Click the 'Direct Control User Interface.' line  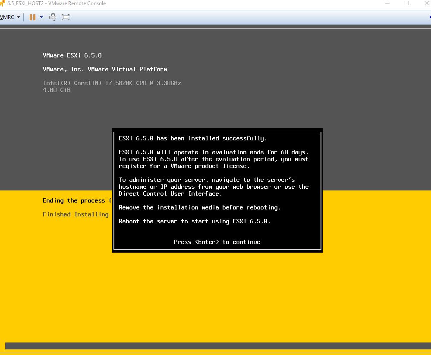click(x=170, y=194)
